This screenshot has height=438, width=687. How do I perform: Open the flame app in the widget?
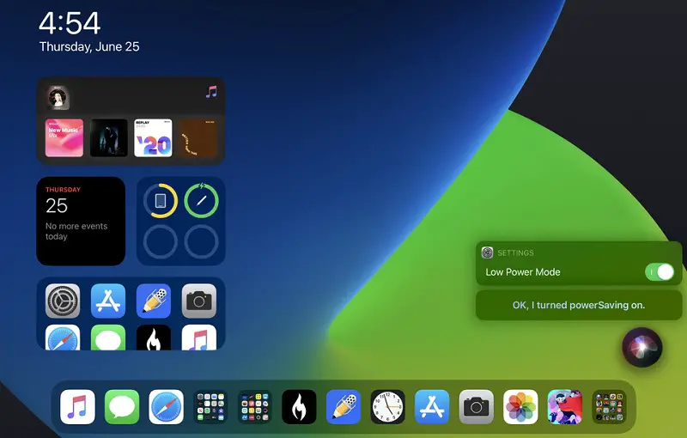(x=154, y=338)
